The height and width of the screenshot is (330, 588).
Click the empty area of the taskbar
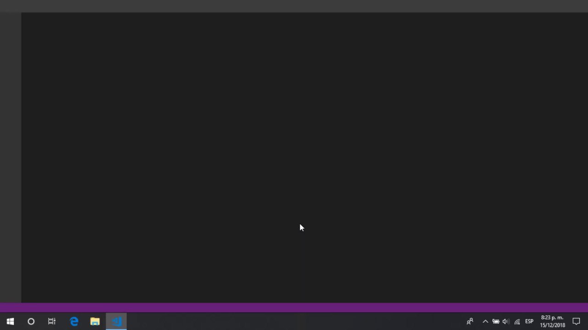(294, 322)
